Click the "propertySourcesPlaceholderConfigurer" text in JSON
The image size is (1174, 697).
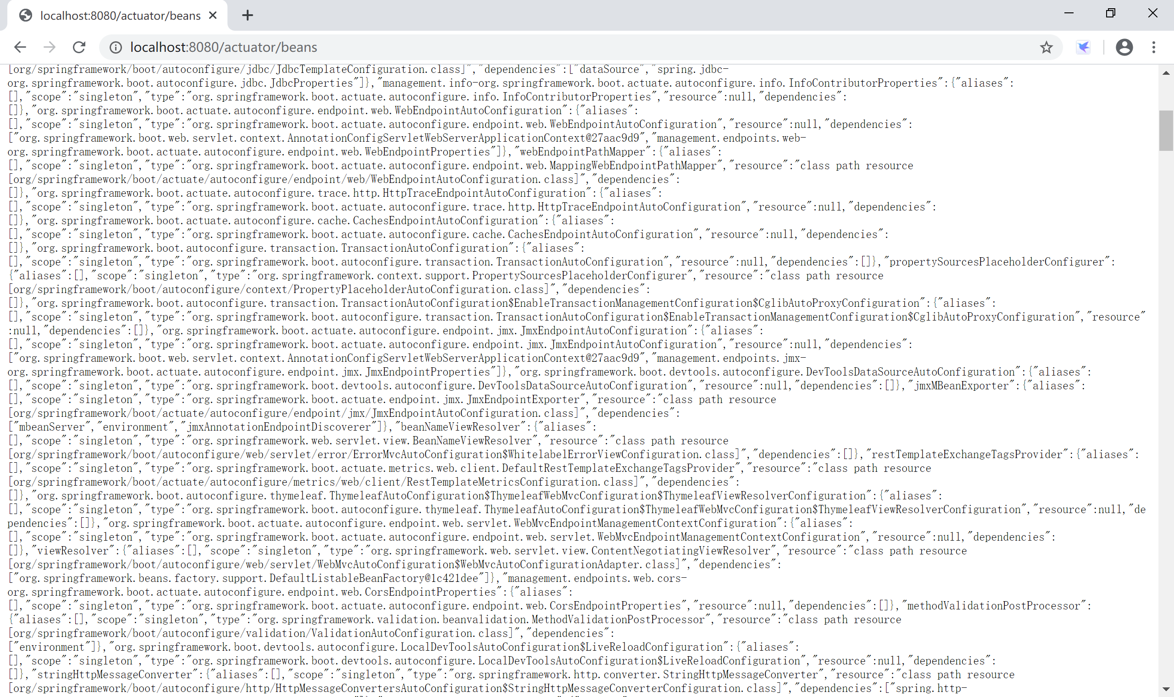[997, 262]
